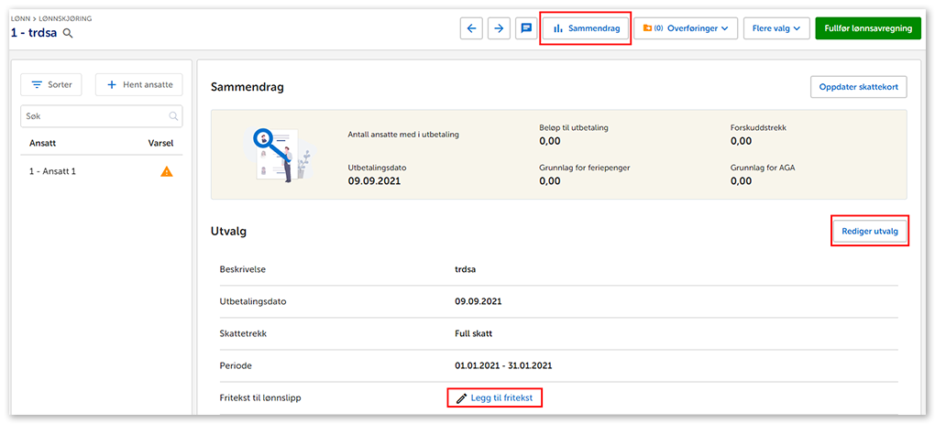Click the magnifier icon in Søk field
Image resolution: width=935 pixels, height=424 pixels.
(172, 116)
